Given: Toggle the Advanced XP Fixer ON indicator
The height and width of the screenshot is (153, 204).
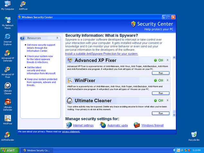Looking at the screenshot, I should point(158,60).
